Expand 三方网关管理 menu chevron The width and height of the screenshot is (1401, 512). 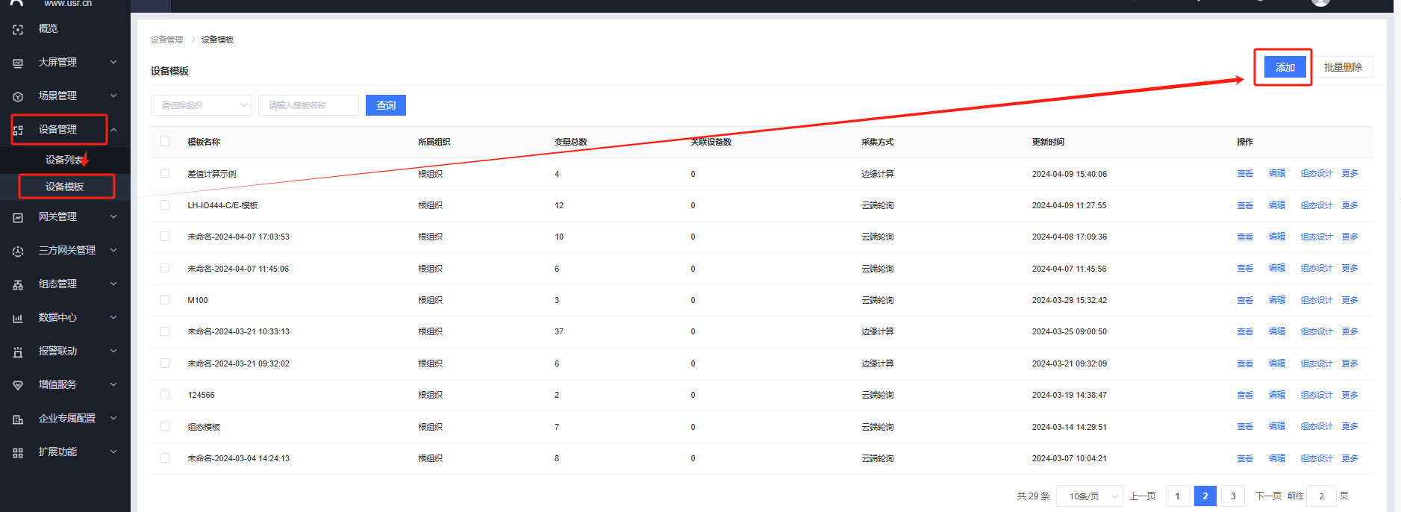point(113,250)
